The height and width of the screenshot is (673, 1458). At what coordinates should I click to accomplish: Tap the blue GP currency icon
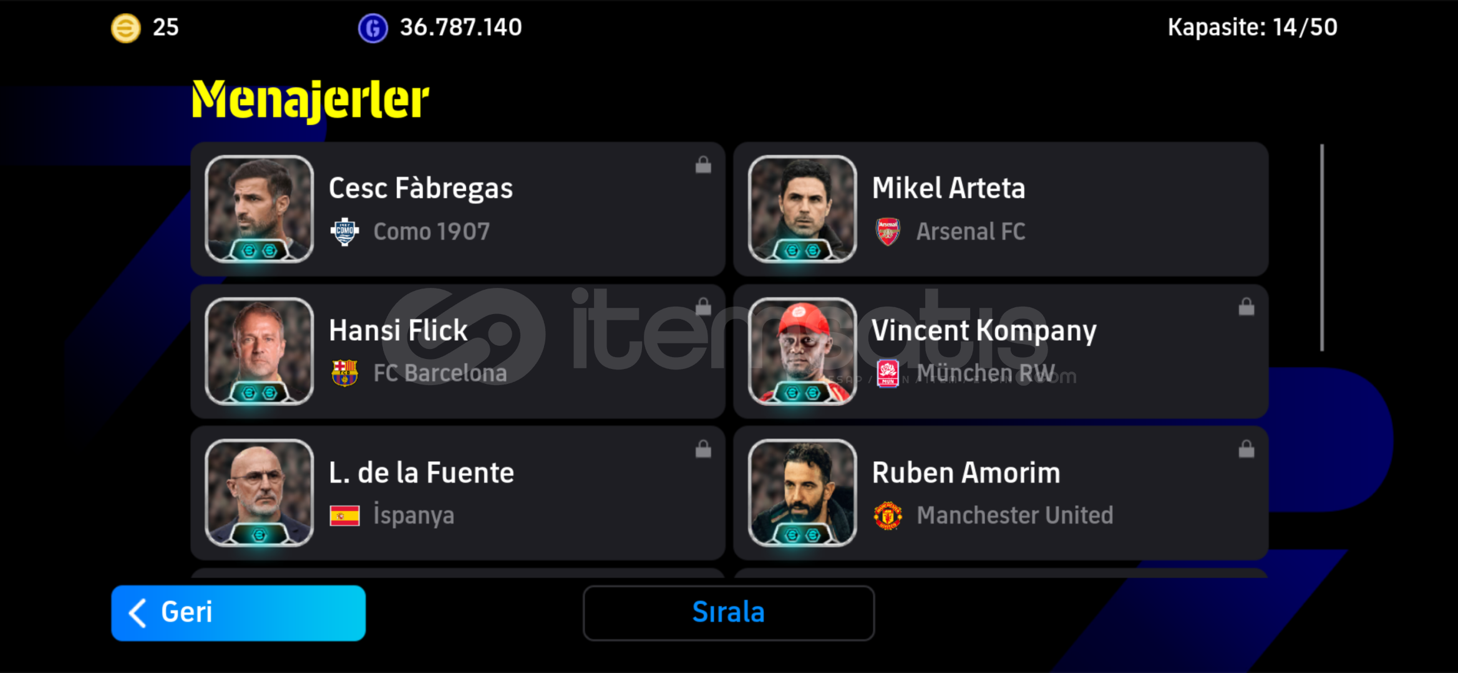click(373, 28)
